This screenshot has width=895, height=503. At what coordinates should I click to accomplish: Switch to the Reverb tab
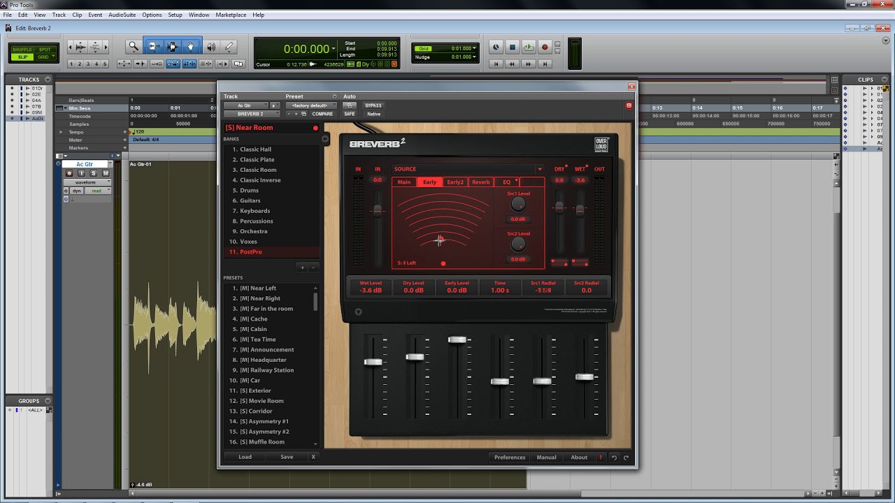[x=481, y=182]
